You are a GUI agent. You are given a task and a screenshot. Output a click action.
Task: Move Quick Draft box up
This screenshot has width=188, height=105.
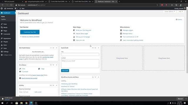click(93, 48)
